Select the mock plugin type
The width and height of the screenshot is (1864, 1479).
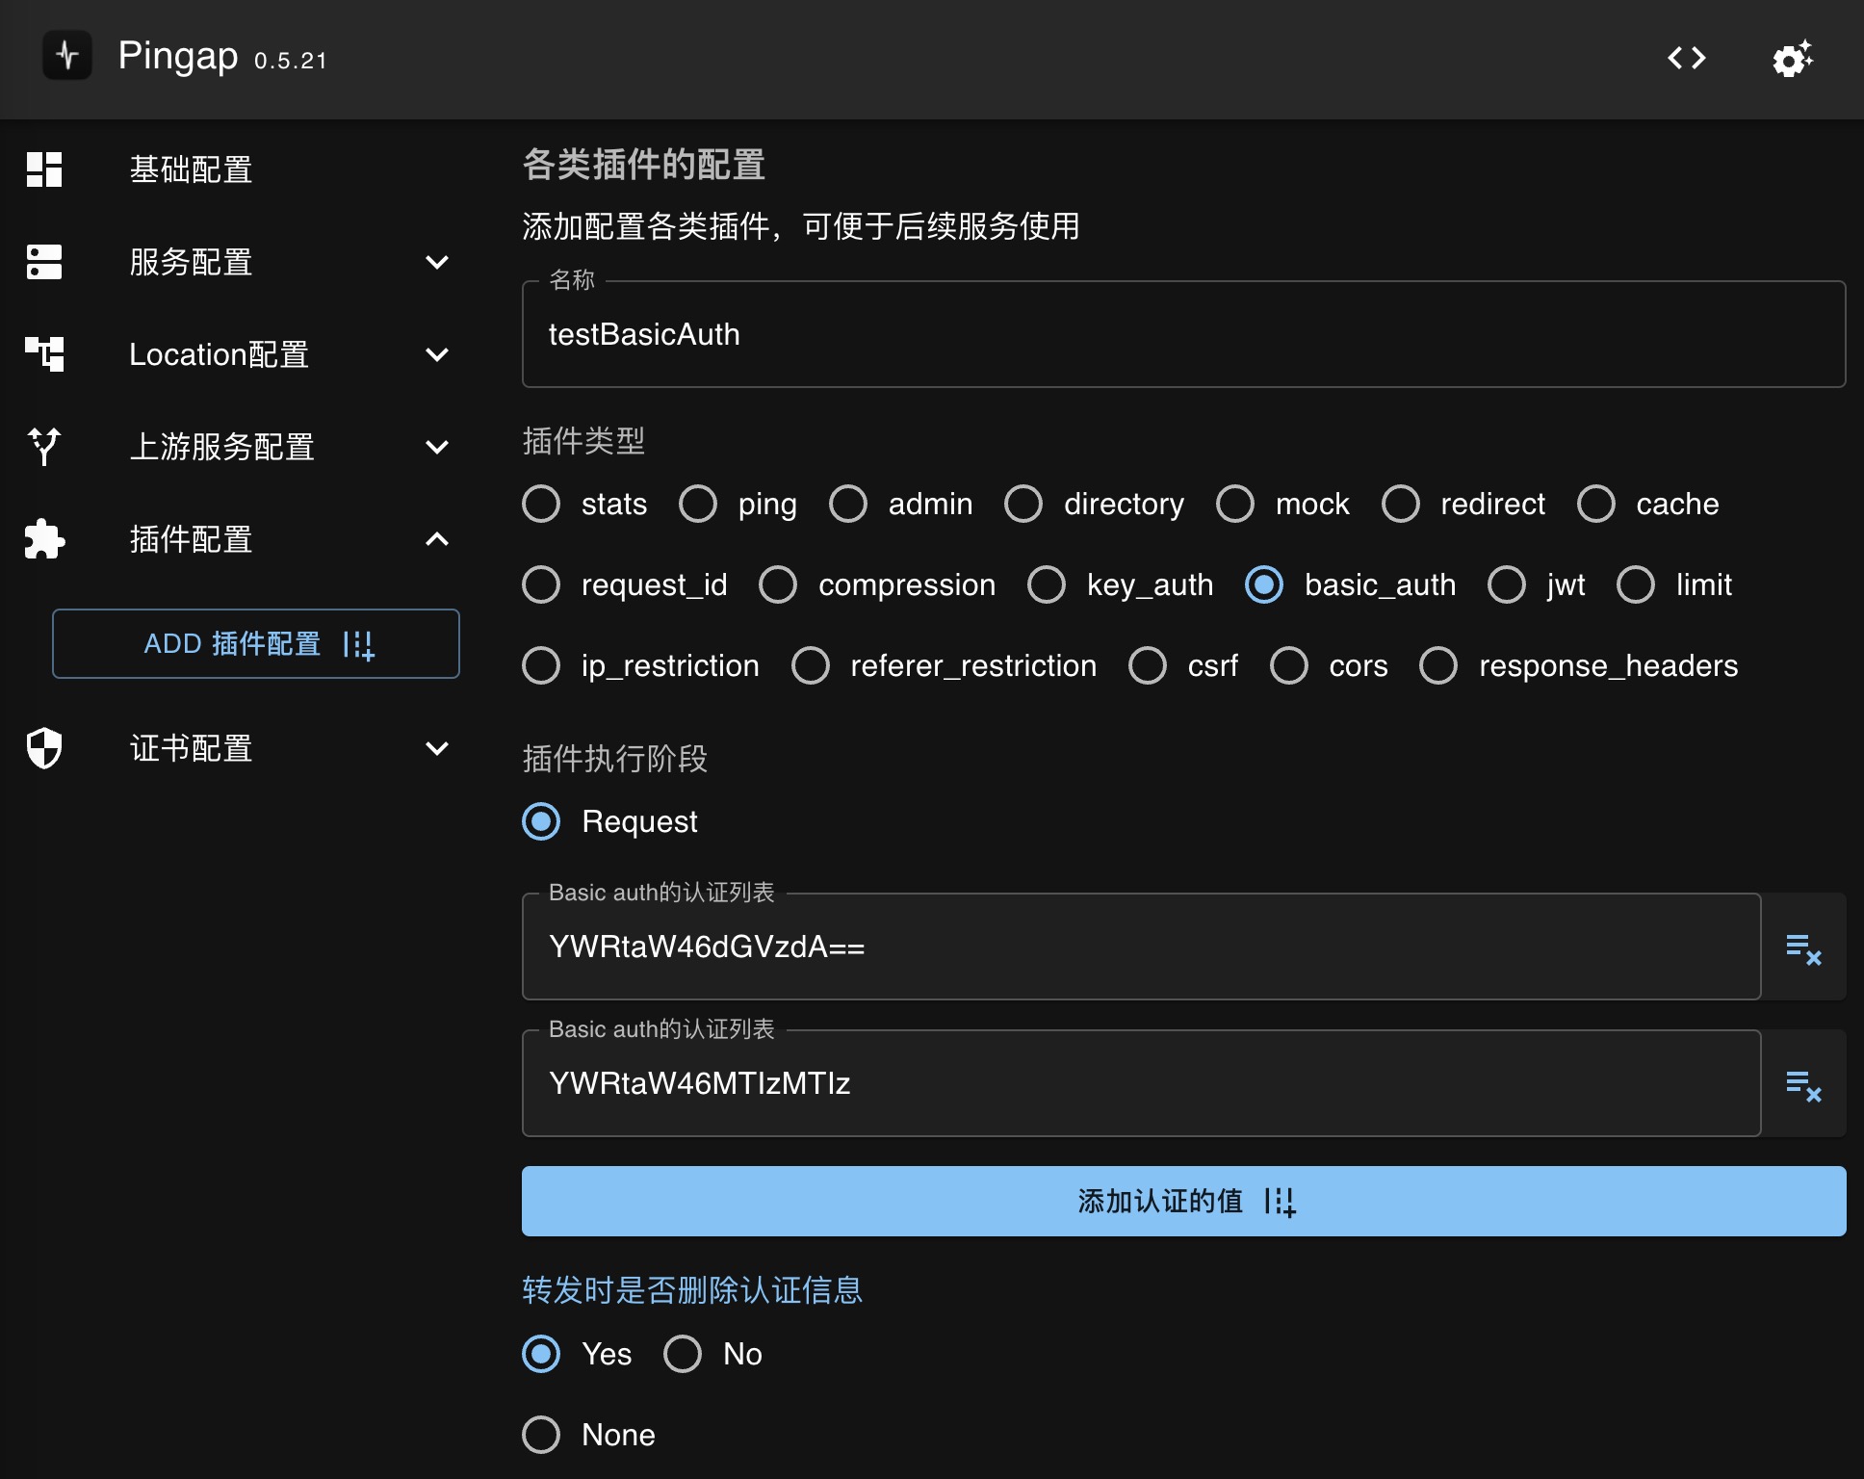coord(1235,504)
